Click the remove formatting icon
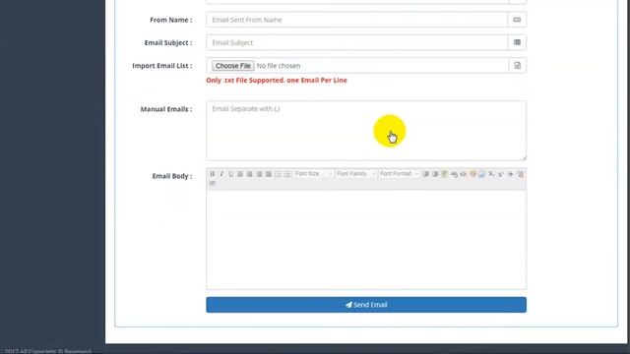 520,174
